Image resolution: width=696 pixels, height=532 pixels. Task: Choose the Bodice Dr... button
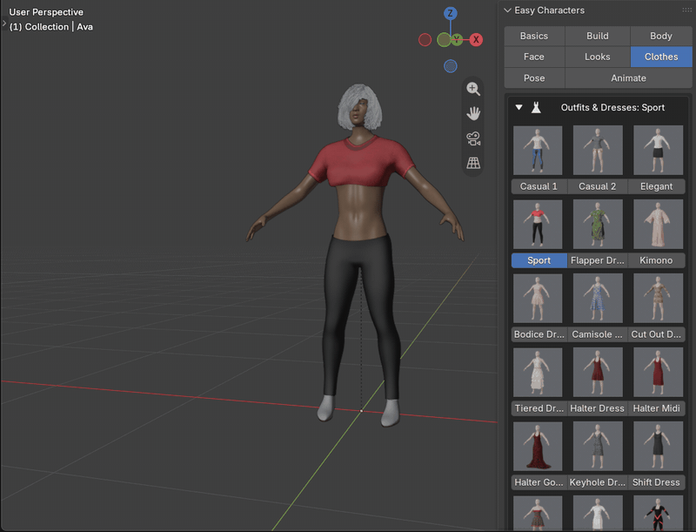click(539, 334)
